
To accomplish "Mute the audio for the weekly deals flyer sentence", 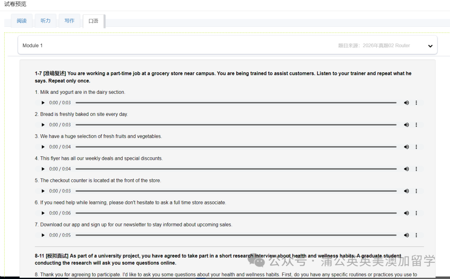I will pos(406,169).
